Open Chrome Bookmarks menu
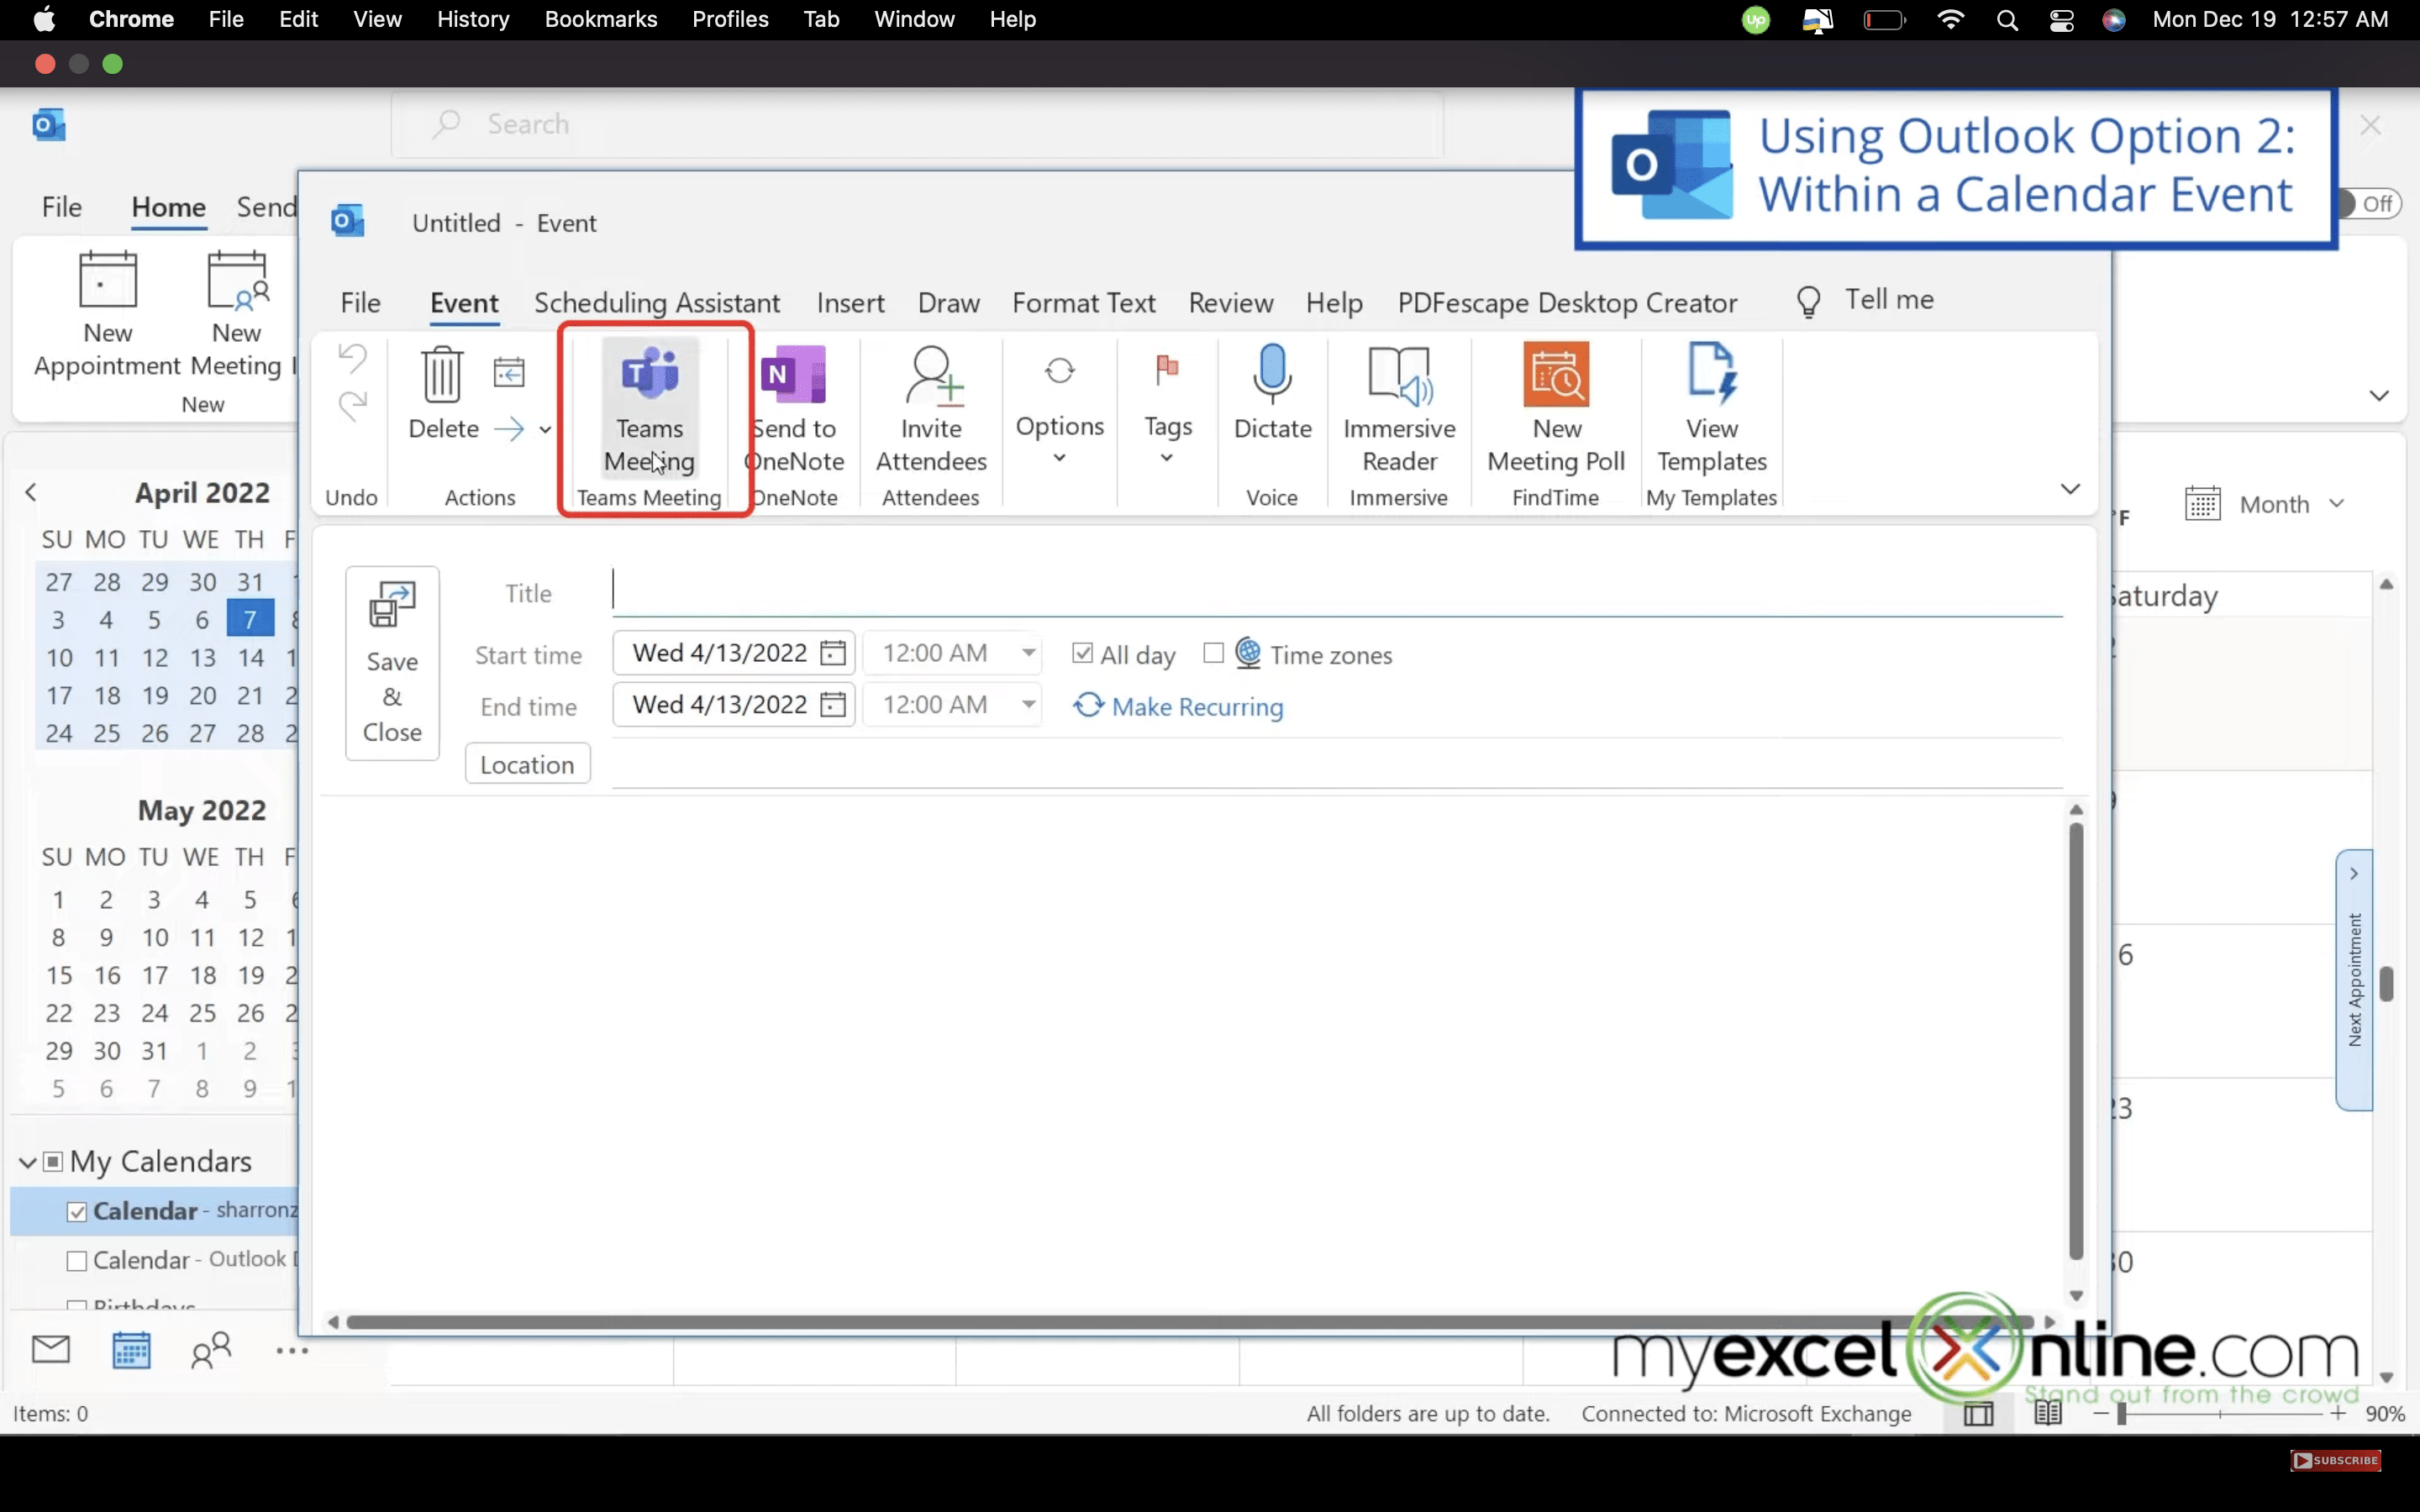This screenshot has height=1512, width=2420. coord(600,20)
